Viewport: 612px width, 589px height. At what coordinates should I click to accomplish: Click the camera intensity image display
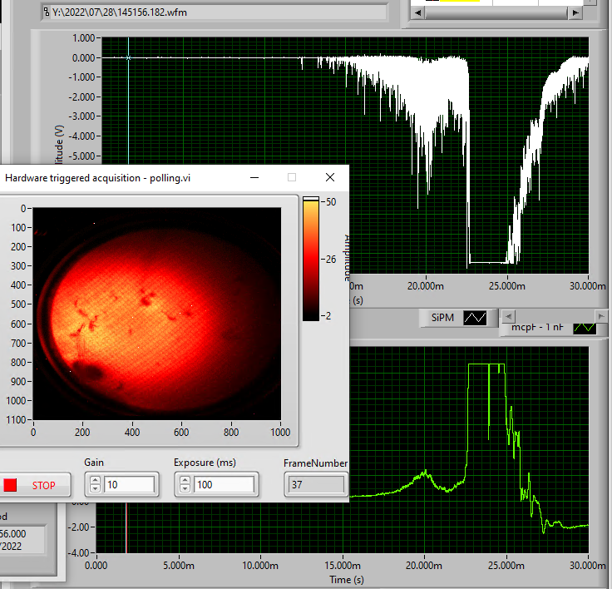155,314
